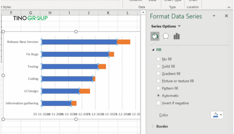Click the blue bar for Coding
This screenshot has height=134, width=234.
click(67, 79)
